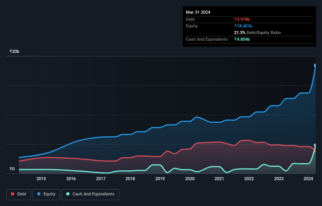Viewport: 322px width, 206px height.
Task: Select the Cash And Equivalents endpoint marker
Action: click(x=315, y=145)
